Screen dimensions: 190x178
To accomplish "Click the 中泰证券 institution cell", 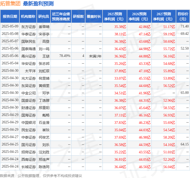I will click(x=29, y=137).
